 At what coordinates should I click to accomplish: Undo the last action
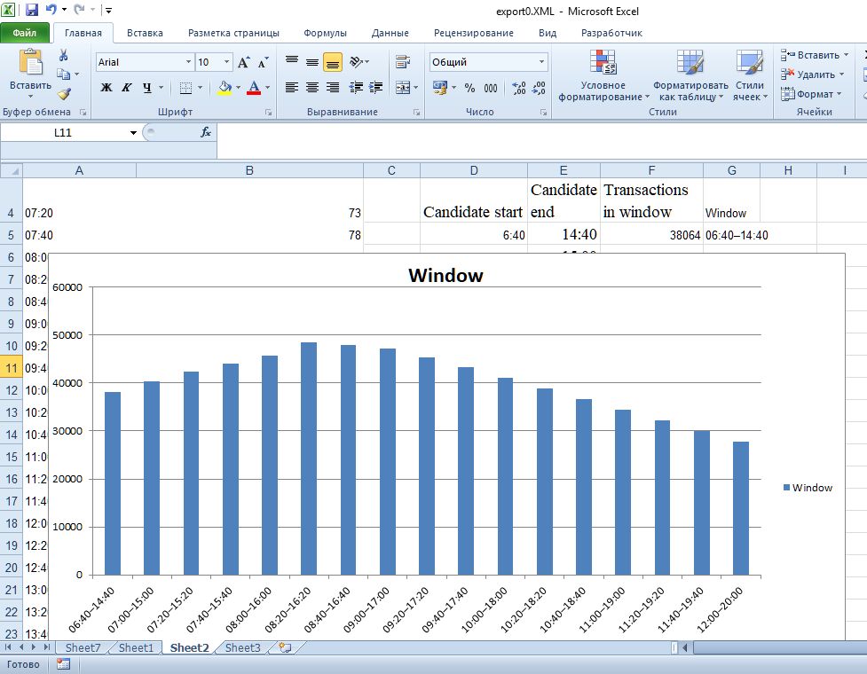coord(51,10)
